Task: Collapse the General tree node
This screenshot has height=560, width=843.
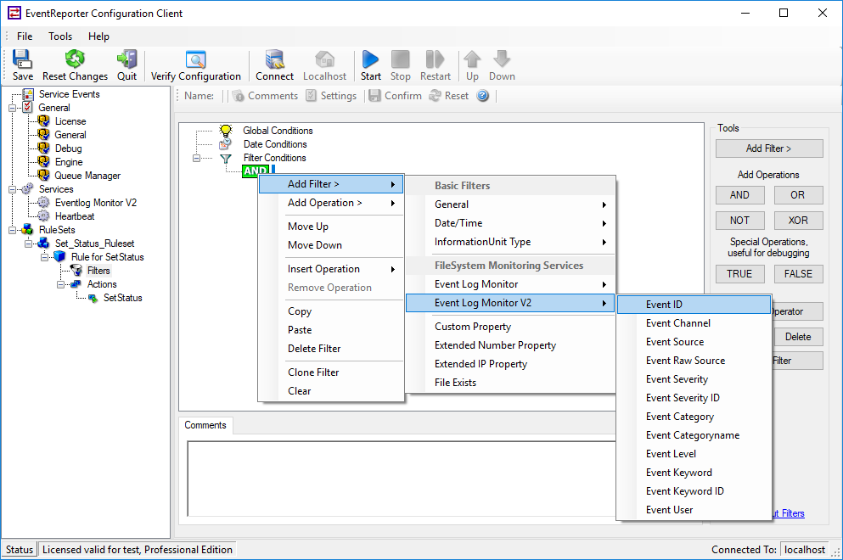Action: point(13,108)
